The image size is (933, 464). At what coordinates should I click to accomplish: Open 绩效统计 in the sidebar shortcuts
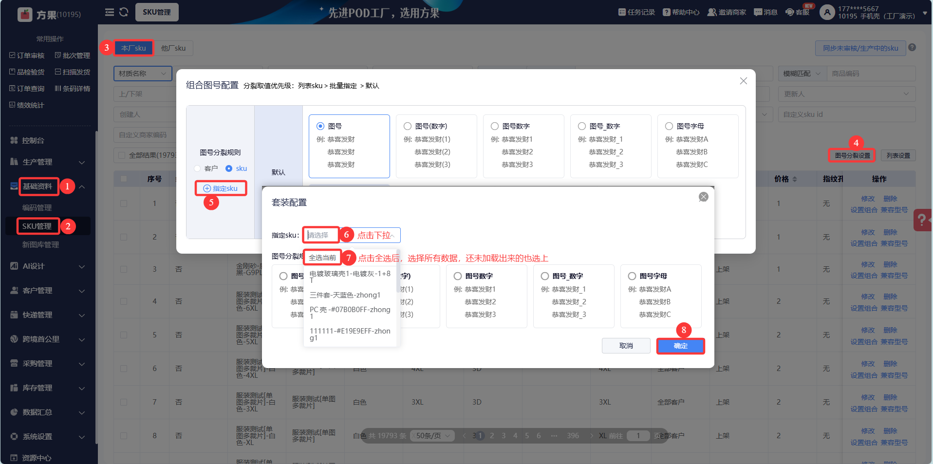(x=27, y=105)
